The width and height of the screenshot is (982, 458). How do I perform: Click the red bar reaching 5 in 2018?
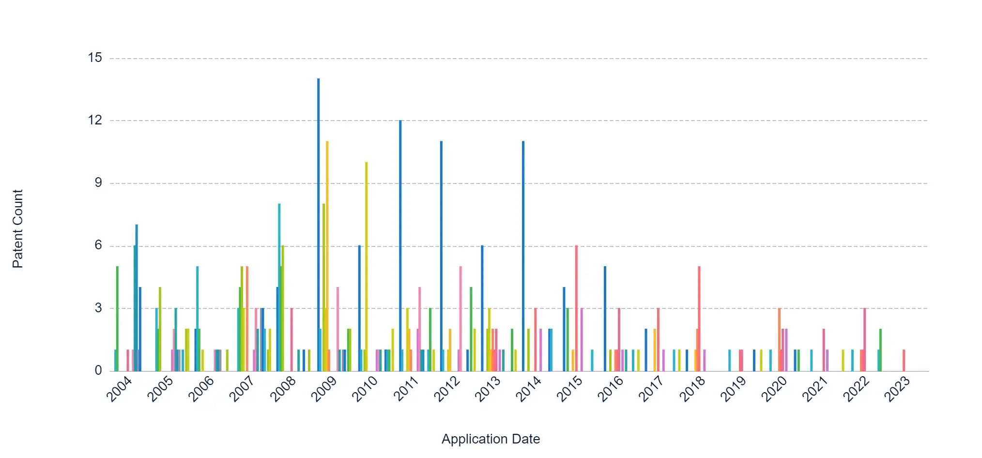click(x=699, y=319)
